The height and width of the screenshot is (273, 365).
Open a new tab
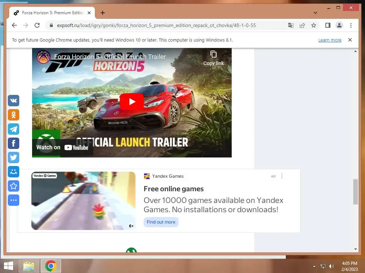[103, 13]
